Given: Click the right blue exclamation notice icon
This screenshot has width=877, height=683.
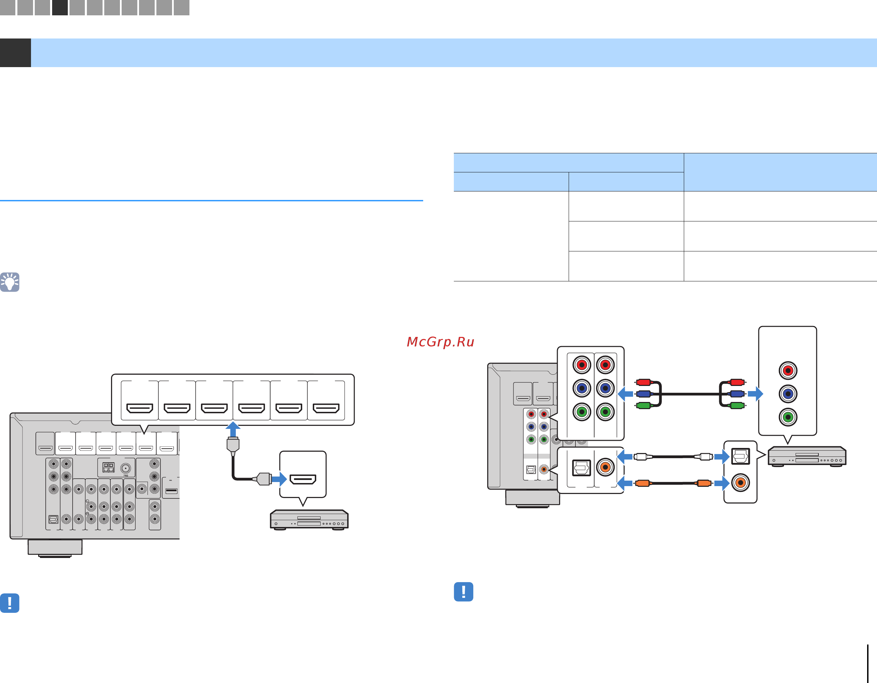Looking at the screenshot, I should (x=463, y=591).
